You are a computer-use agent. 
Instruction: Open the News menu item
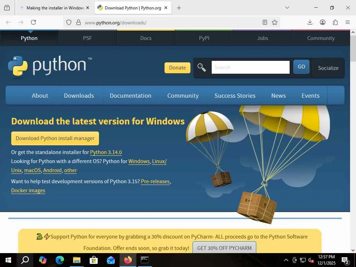point(278,96)
